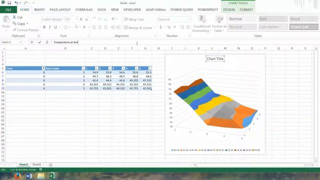Increase font size with large A
Image resolution: width=320 pixels, height=180 pixels.
pyautogui.click(x=81, y=19)
